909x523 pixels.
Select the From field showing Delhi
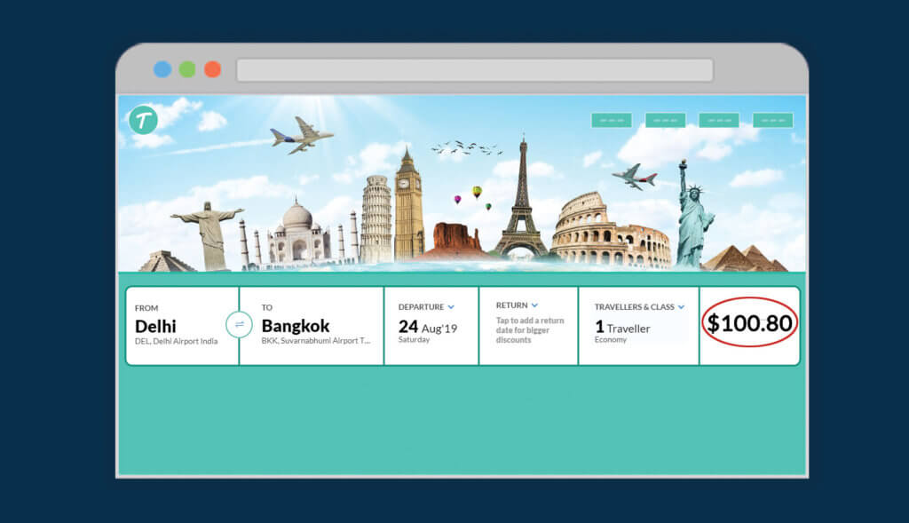coord(182,326)
